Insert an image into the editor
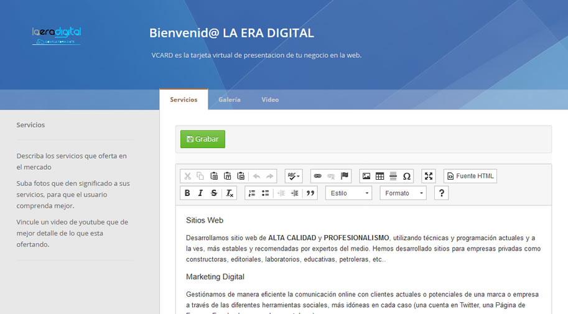568x314 pixels. click(x=366, y=176)
